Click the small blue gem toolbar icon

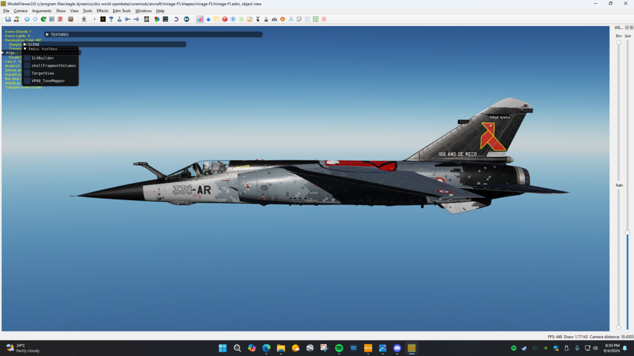click(x=208, y=19)
